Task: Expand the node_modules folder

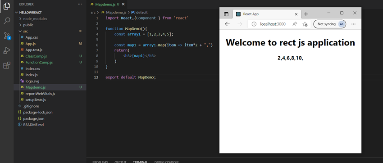Action: (50, 19)
